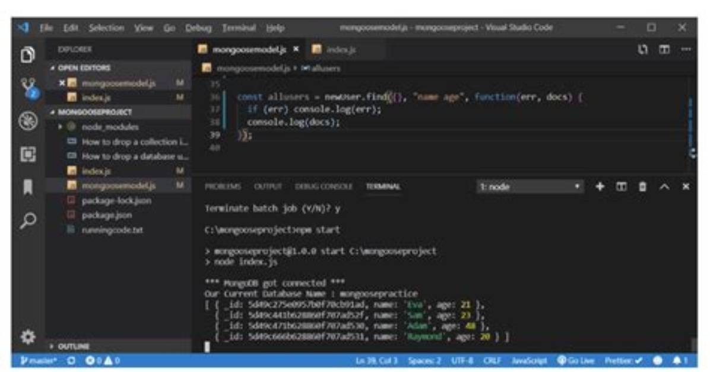Select the Terminal panel tab

383,186
